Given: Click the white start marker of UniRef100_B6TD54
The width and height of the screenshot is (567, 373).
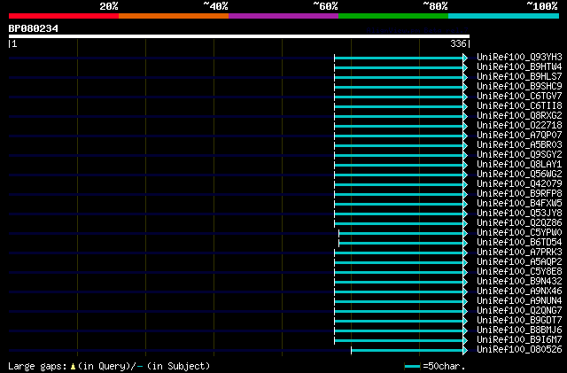Looking at the screenshot, I should pos(338,243).
